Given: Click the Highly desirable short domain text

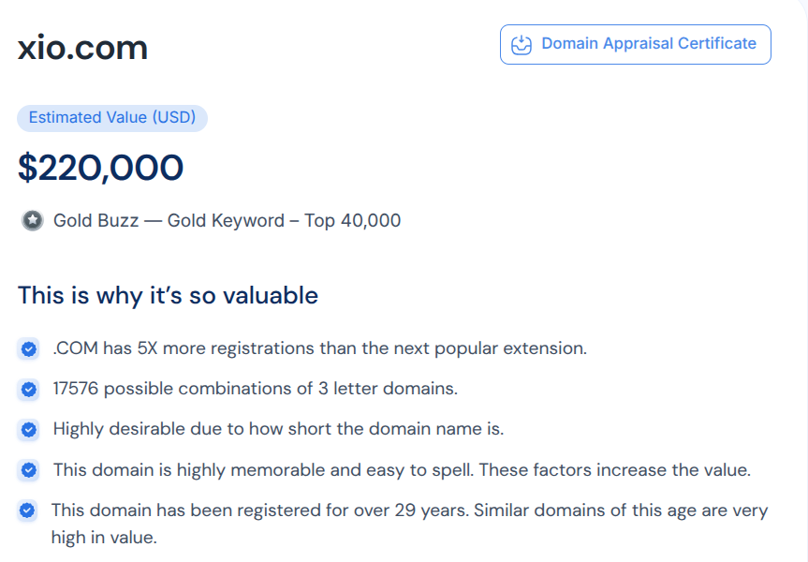Looking at the screenshot, I should click(278, 429).
